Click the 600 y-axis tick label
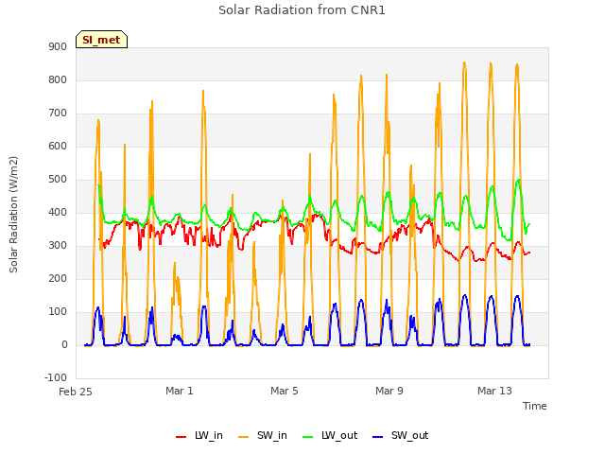The image size is (605, 454). tap(58, 147)
